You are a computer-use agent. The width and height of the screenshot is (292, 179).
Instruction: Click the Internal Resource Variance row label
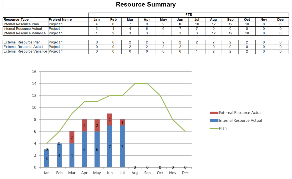coord(25,33)
